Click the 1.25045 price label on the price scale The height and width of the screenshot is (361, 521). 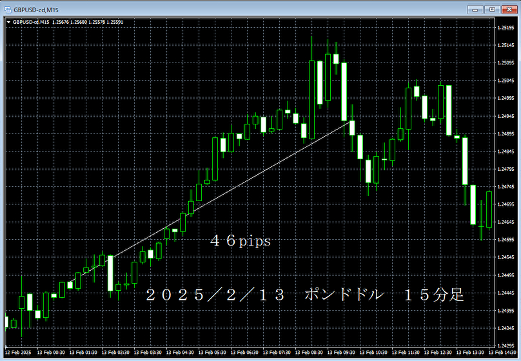(506, 81)
